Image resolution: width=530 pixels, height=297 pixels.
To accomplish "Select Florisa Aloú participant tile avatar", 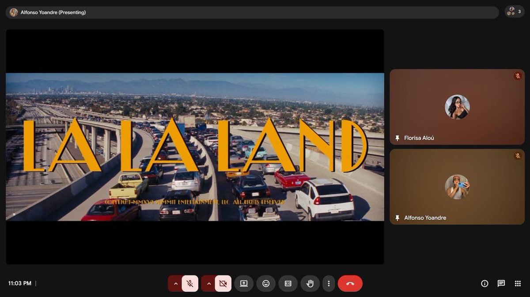I will pyautogui.click(x=457, y=107).
